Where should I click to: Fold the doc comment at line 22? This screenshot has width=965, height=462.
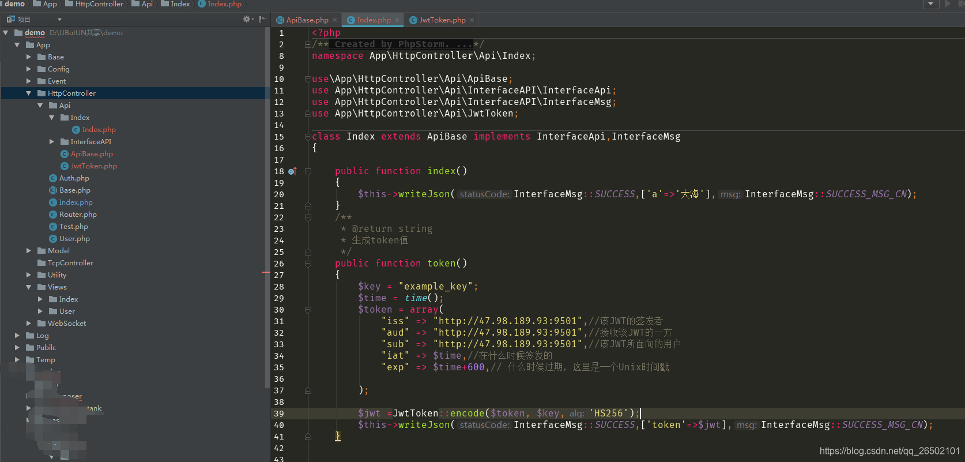click(308, 217)
